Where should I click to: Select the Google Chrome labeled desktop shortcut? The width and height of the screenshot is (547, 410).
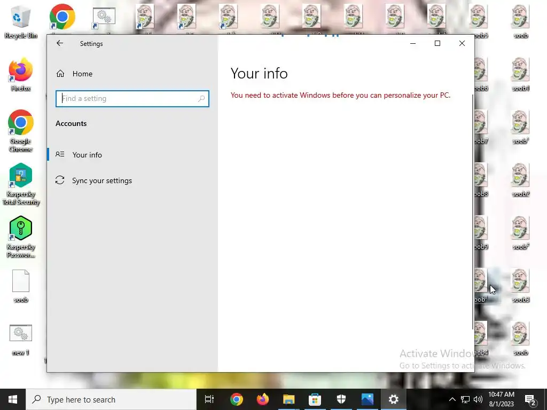pos(21,131)
